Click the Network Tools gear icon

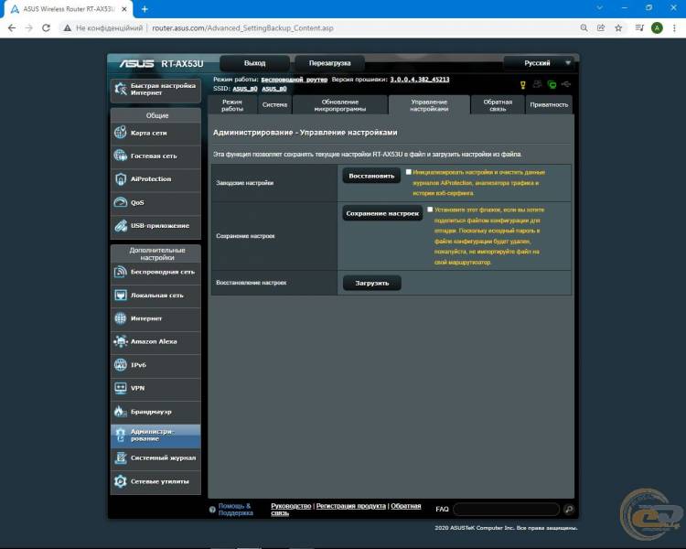(x=121, y=481)
